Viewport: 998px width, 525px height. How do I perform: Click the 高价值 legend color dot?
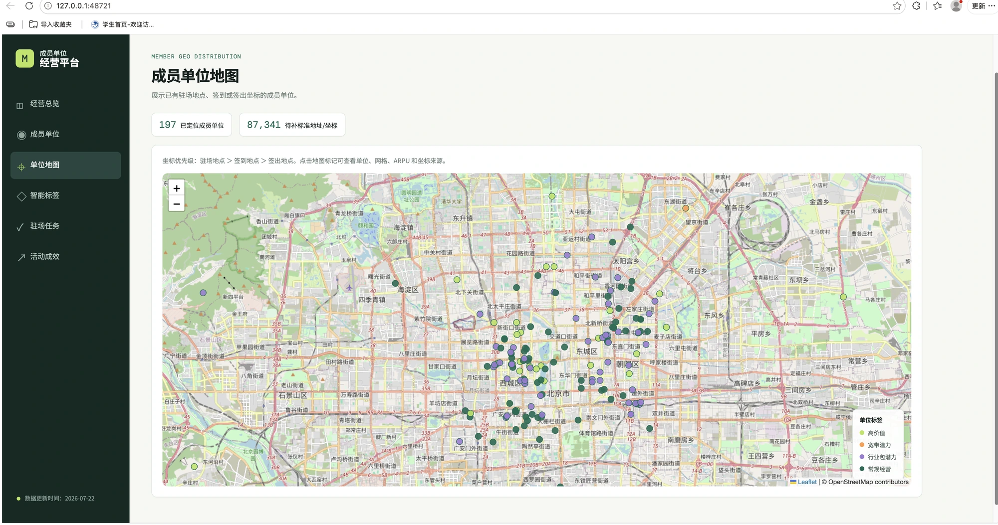862,433
